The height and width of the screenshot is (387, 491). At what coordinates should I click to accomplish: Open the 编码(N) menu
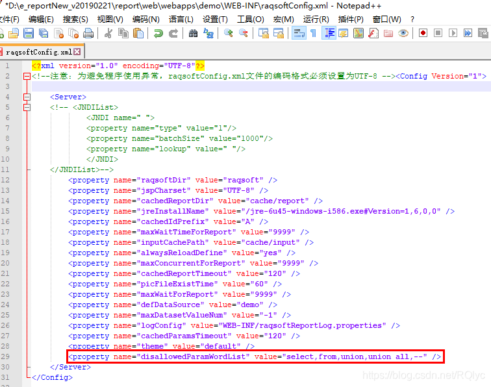146,19
